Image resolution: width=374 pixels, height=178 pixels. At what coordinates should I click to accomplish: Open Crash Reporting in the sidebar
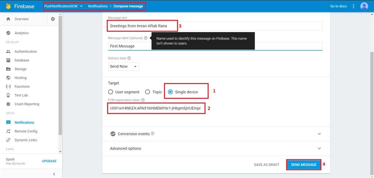pos(27,104)
